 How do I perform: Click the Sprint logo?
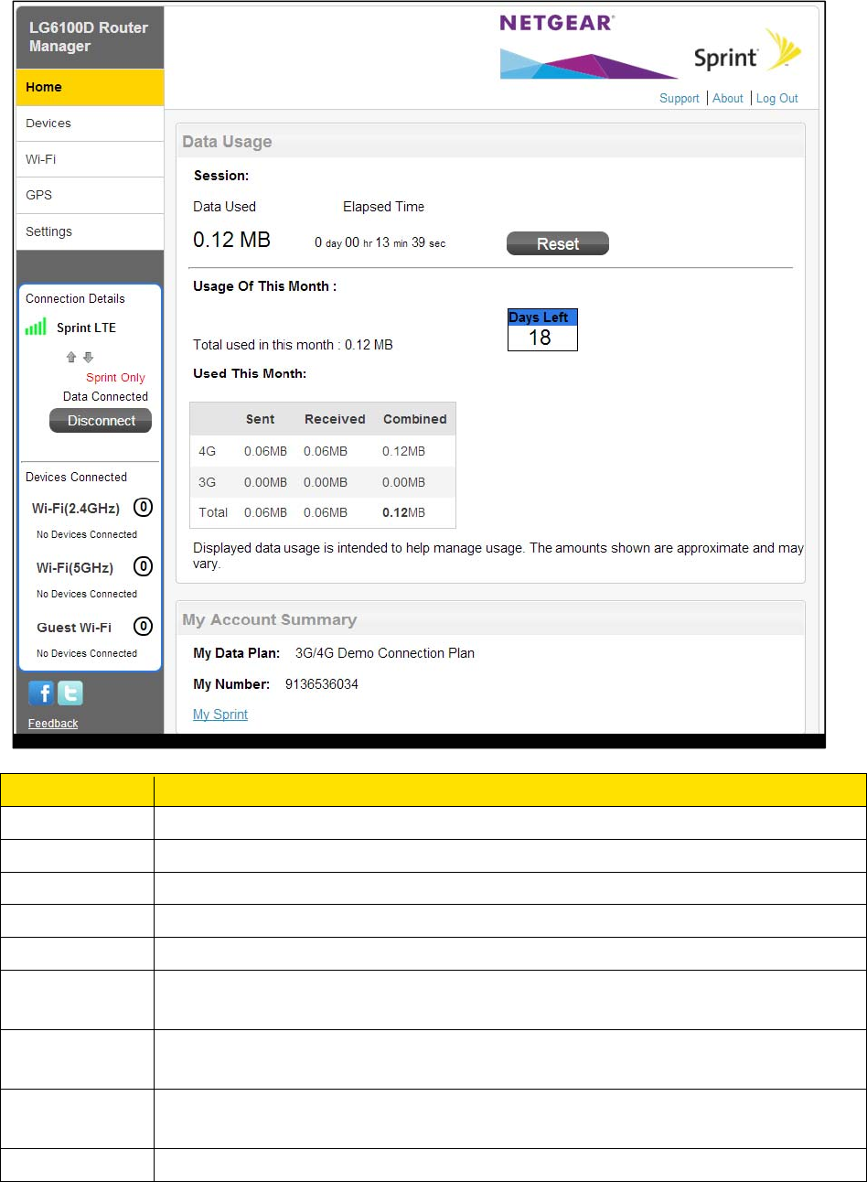pos(747,52)
